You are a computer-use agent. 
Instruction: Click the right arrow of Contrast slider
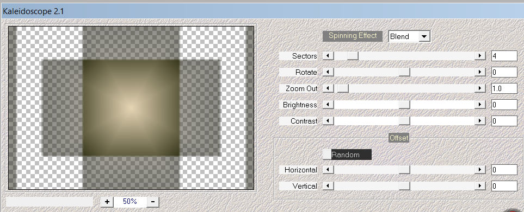480,121
